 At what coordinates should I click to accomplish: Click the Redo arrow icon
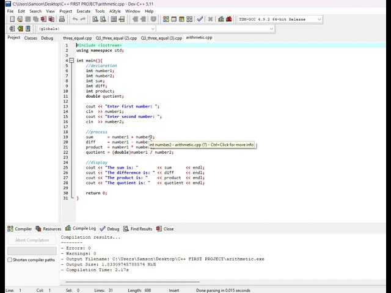click(83, 19)
